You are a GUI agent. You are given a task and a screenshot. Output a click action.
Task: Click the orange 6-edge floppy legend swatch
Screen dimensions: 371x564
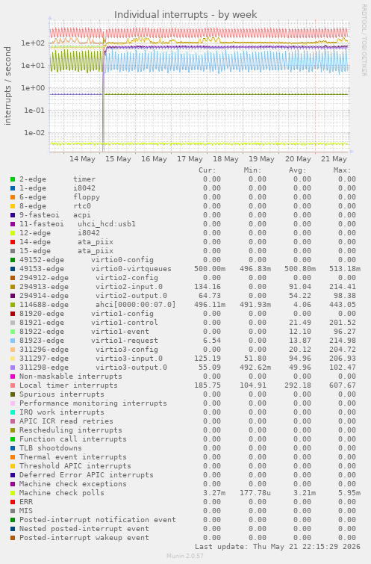coord(13,197)
